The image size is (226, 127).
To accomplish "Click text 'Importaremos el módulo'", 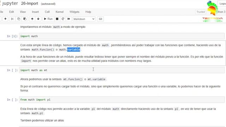I will click(36, 27).
